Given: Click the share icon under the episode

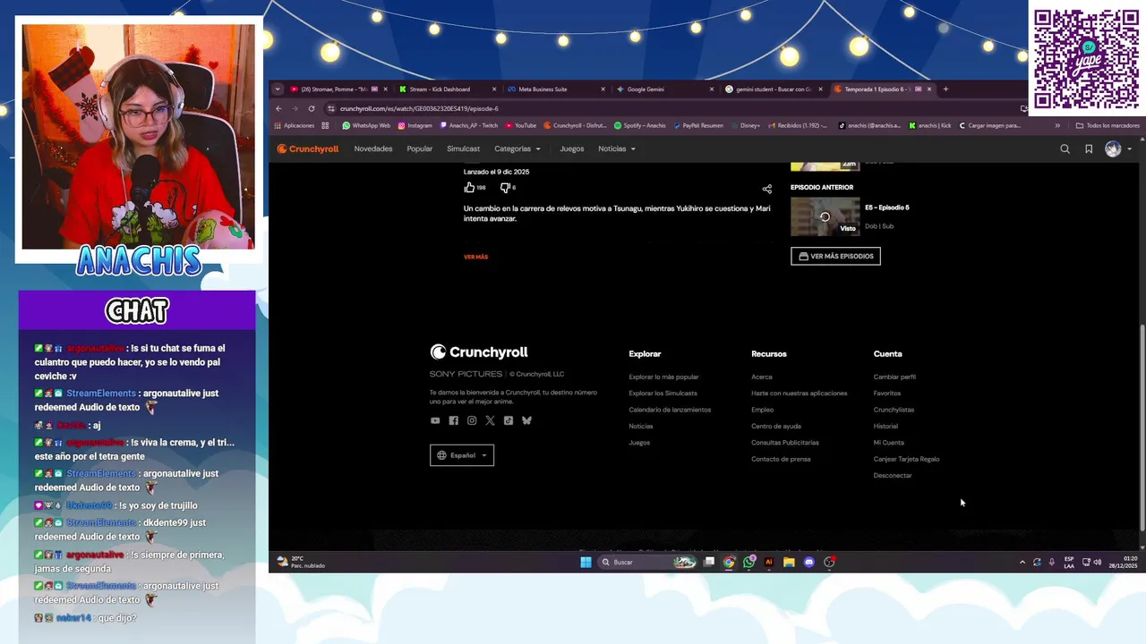Looking at the screenshot, I should tap(766, 189).
